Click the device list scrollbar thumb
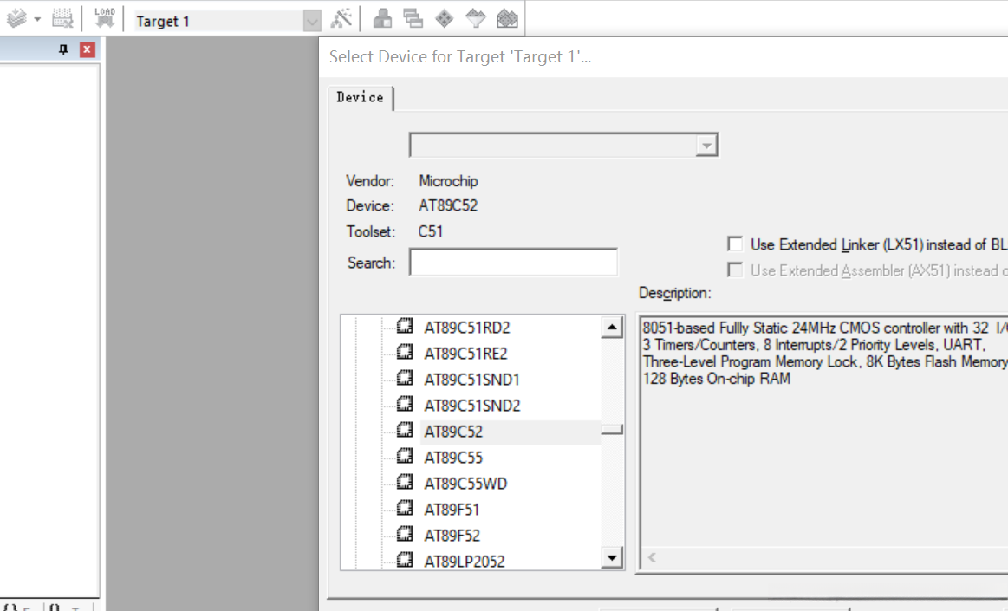 point(612,429)
